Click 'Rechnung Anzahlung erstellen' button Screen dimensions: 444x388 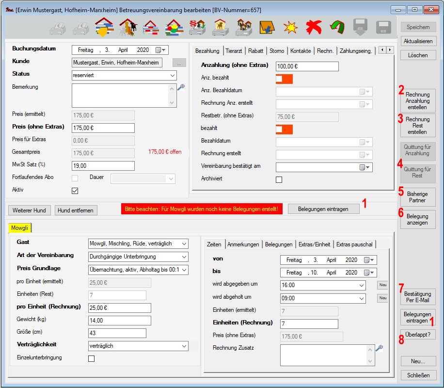click(x=417, y=101)
